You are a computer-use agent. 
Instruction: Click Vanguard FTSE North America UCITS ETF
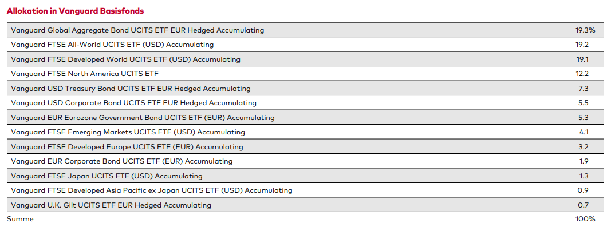pyautogui.click(x=84, y=74)
